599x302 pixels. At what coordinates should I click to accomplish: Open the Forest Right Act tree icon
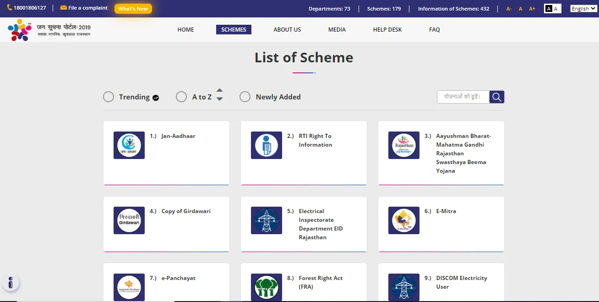267,287
